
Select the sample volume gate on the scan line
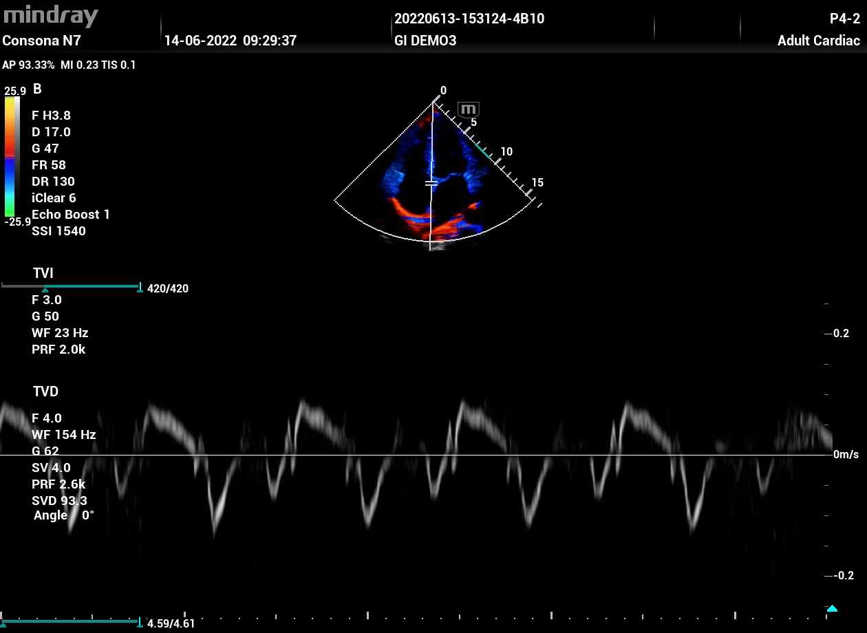click(x=431, y=184)
